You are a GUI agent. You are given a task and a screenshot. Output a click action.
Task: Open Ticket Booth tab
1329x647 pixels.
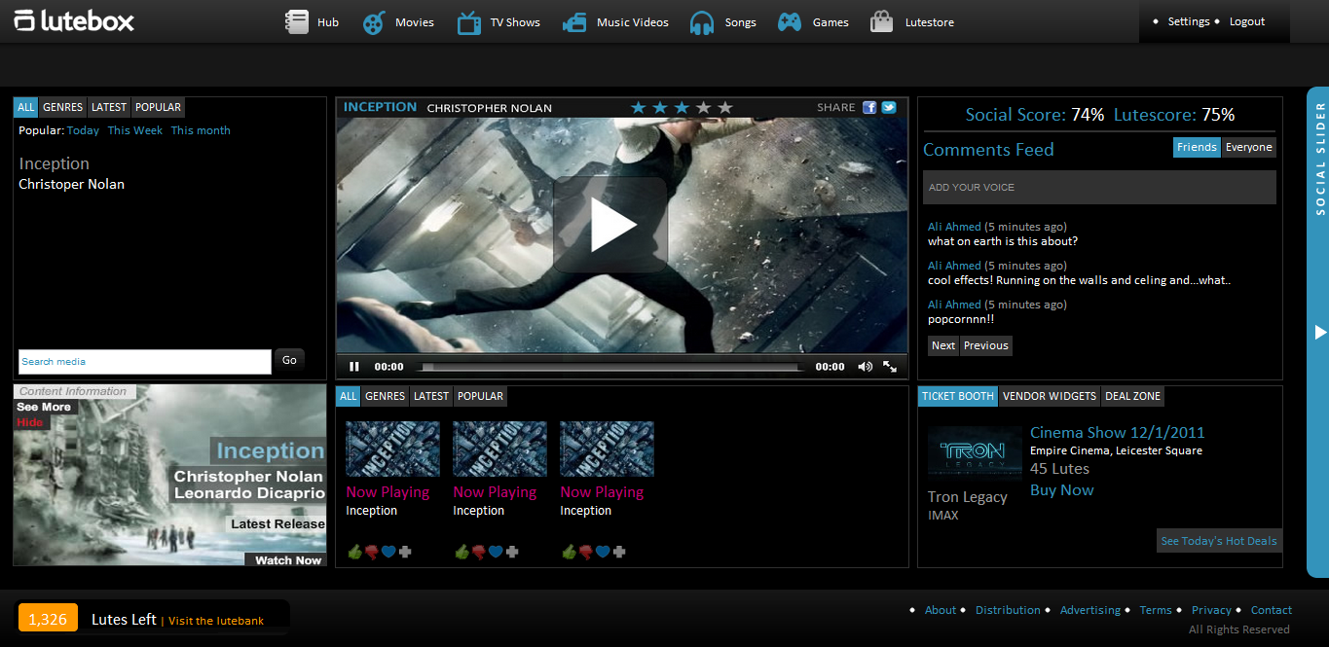click(x=958, y=396)
